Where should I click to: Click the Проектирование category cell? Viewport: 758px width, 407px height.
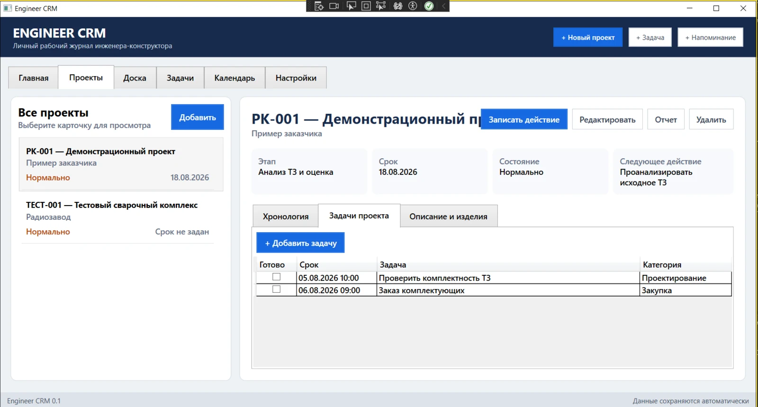point(686,278)
